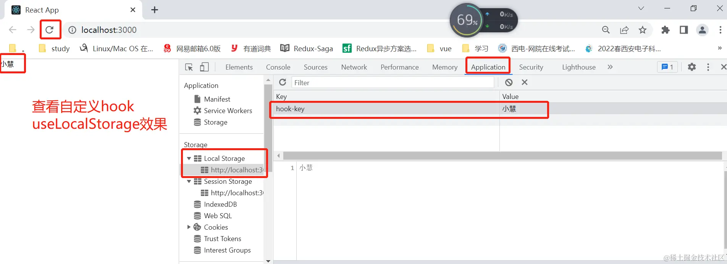
Task: Open the vue bookmarks folder
Action: pyautogui.click(x=439, y=49)
